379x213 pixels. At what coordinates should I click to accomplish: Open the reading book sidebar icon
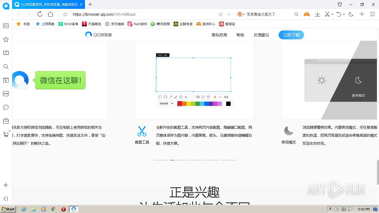pos(6,53)
